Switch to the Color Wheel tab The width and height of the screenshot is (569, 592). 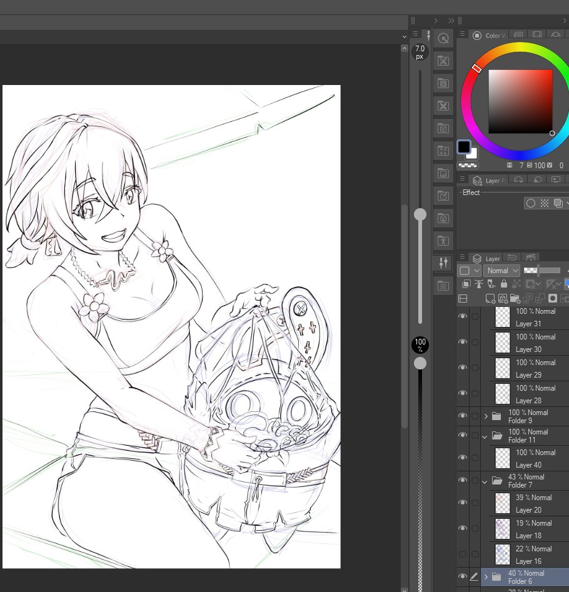pos(490,35)
